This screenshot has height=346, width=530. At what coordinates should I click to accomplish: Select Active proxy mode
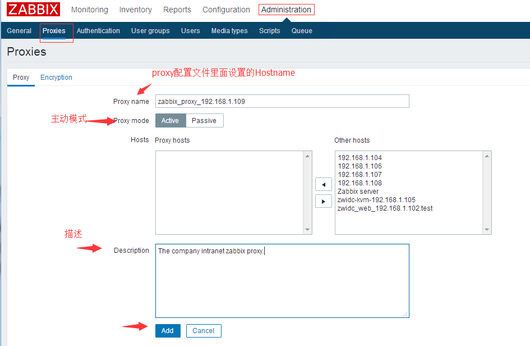pyautogui.click(x=170, y=121)
